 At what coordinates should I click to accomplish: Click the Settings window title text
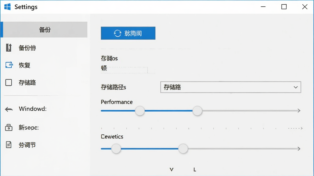click(x=26, y=7)
